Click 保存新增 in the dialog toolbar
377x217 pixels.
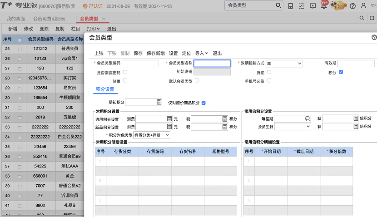point(155,54)
